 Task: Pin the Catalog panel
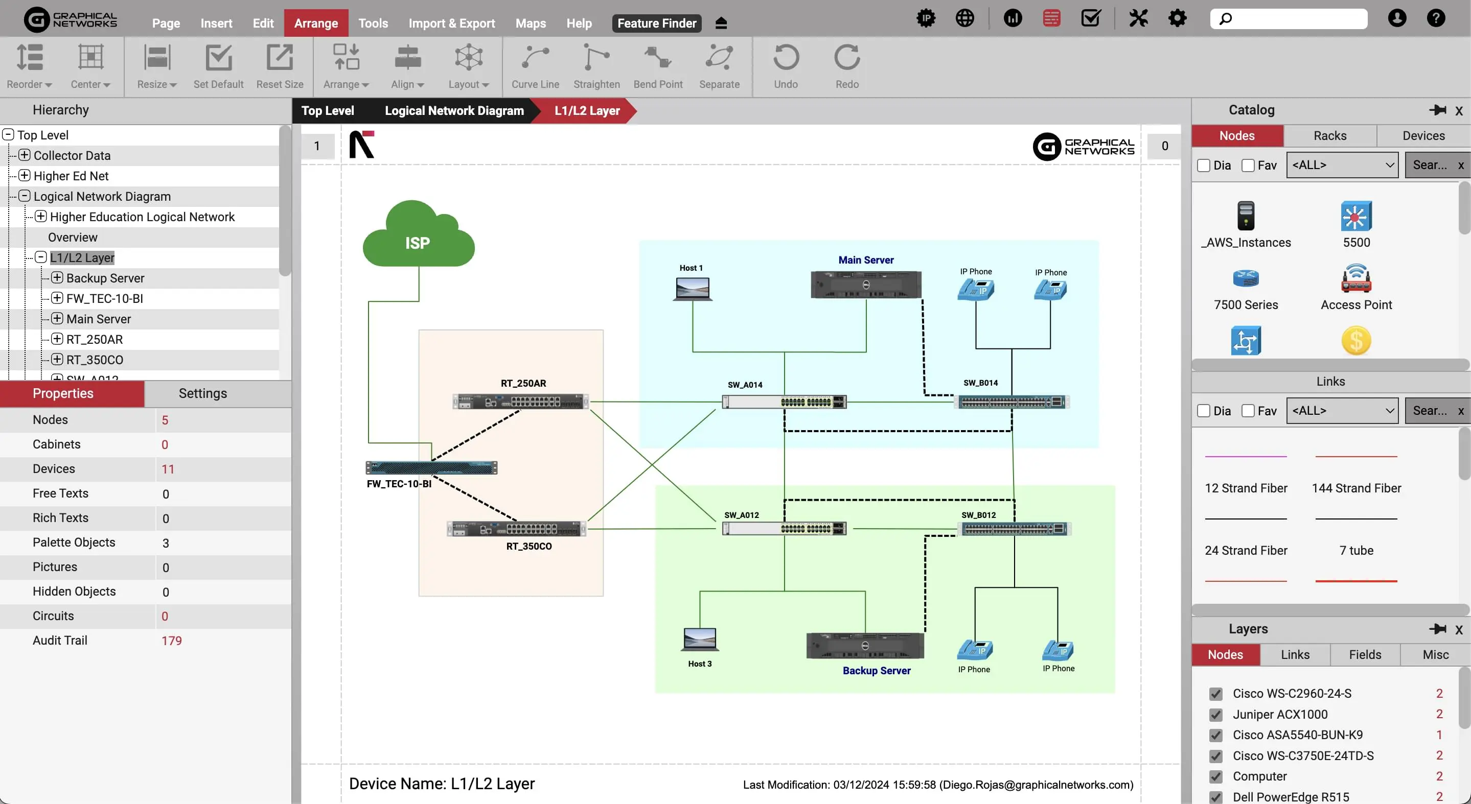[1438, 110]
